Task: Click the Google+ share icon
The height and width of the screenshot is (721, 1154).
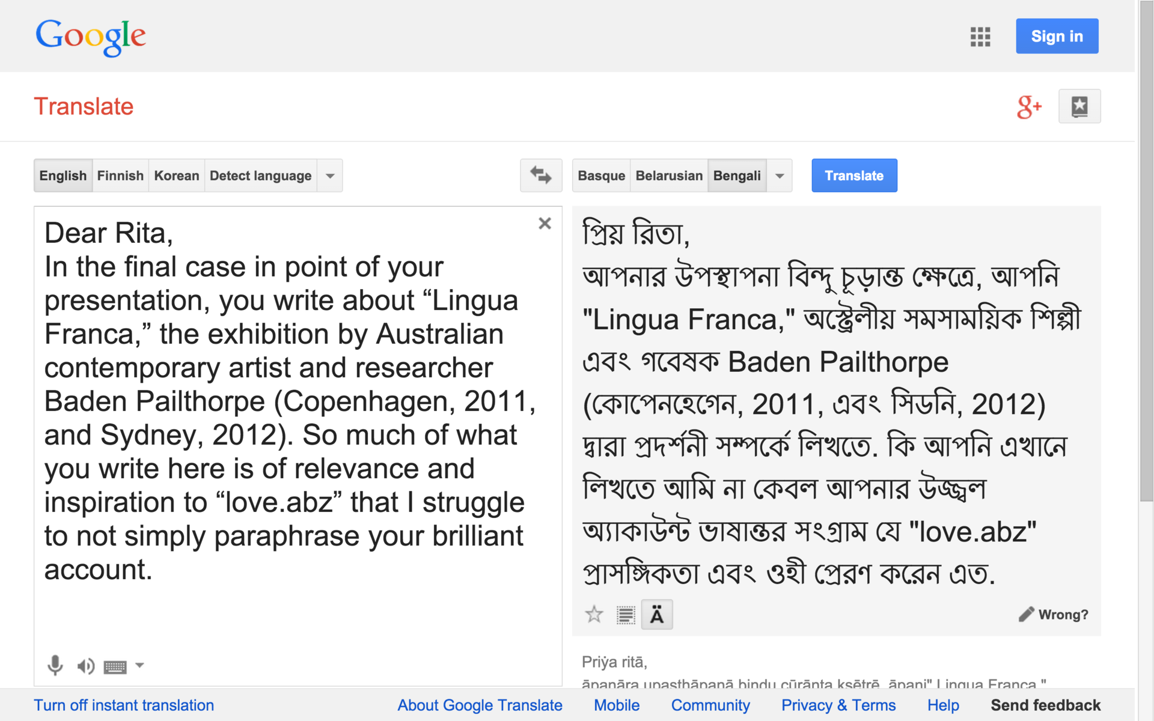Action: (1028, 107)
